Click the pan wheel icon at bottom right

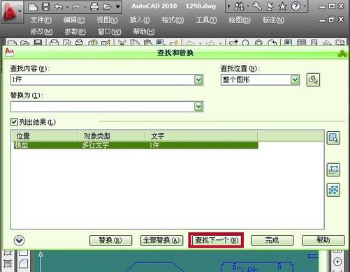(x=337, y=262)
